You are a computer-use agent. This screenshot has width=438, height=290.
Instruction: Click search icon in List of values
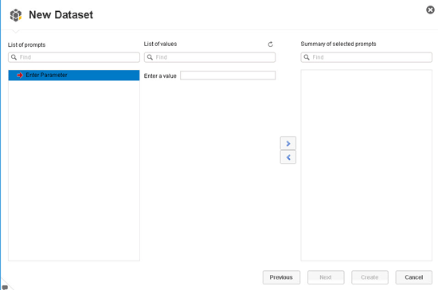150,57
